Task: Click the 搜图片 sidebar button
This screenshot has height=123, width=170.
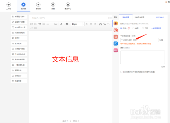Action: (x=19, y=38)
